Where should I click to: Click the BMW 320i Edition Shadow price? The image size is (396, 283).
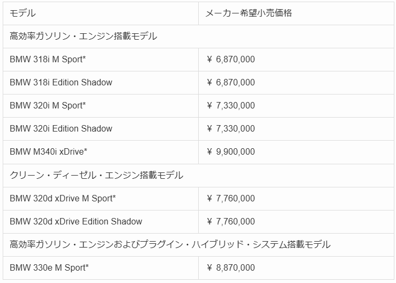(x=231, y=128)
